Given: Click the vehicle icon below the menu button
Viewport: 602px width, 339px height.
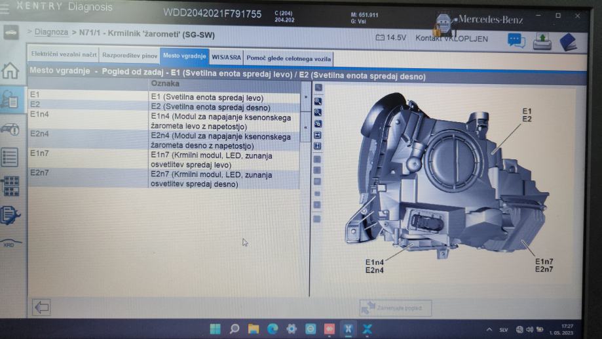Looking at the screenshot, I should 10,32.
